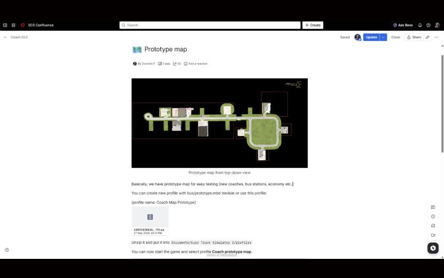This screenshot has height=278, width=444.
Task: Click the page details info icon
Action: tap(433, 216)
